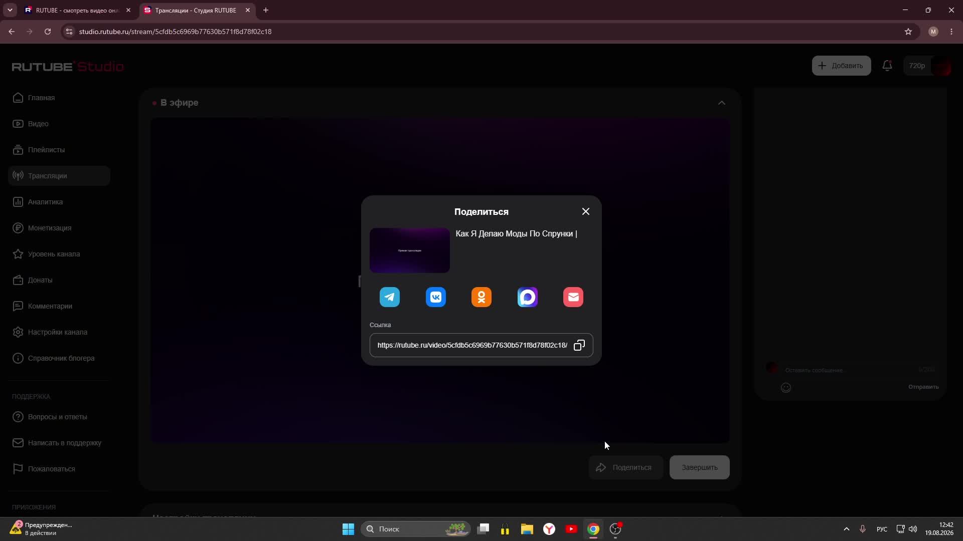Open Вопросы и ответы support page
The height and width of the screenshot is (541, 963).
(x=59, y=417)
